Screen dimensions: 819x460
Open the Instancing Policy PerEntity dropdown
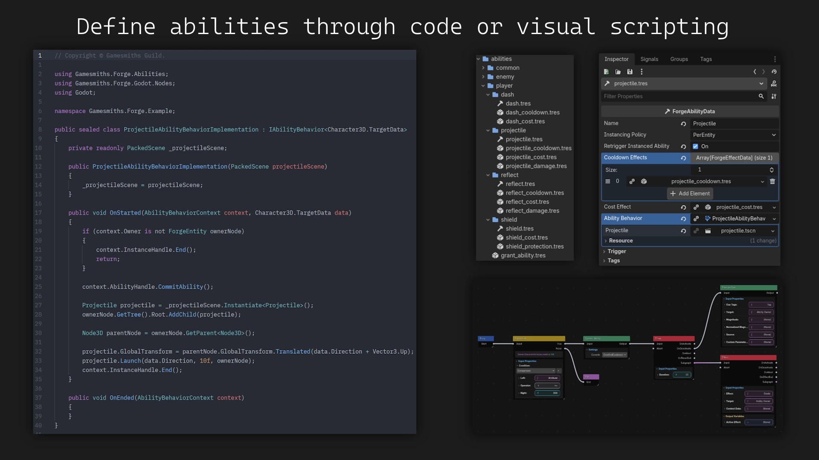click(x=735, y=135)
